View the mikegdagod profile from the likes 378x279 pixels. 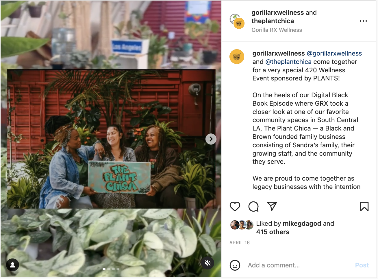(x=302, y=223)
